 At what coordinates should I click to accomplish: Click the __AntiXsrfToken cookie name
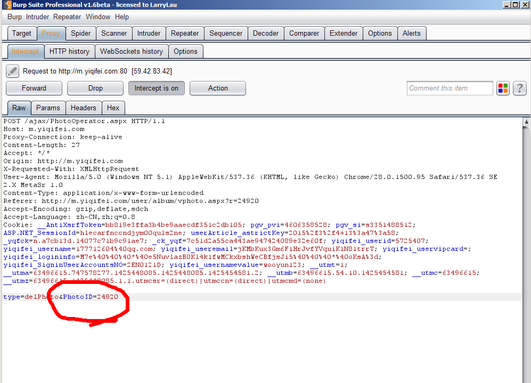coord(69,225)
